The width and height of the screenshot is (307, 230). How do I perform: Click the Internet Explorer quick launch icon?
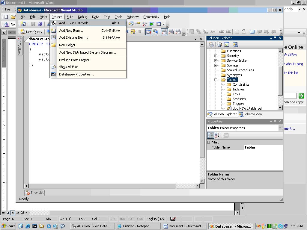coord(28,226)
